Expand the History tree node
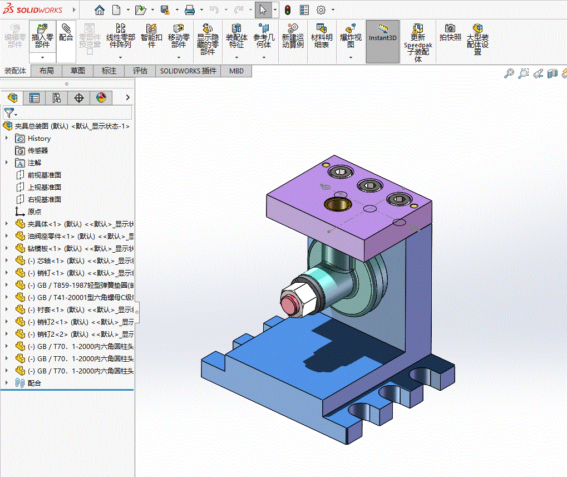The width and height of the screenshot is (567, 477). pos(7,138)
